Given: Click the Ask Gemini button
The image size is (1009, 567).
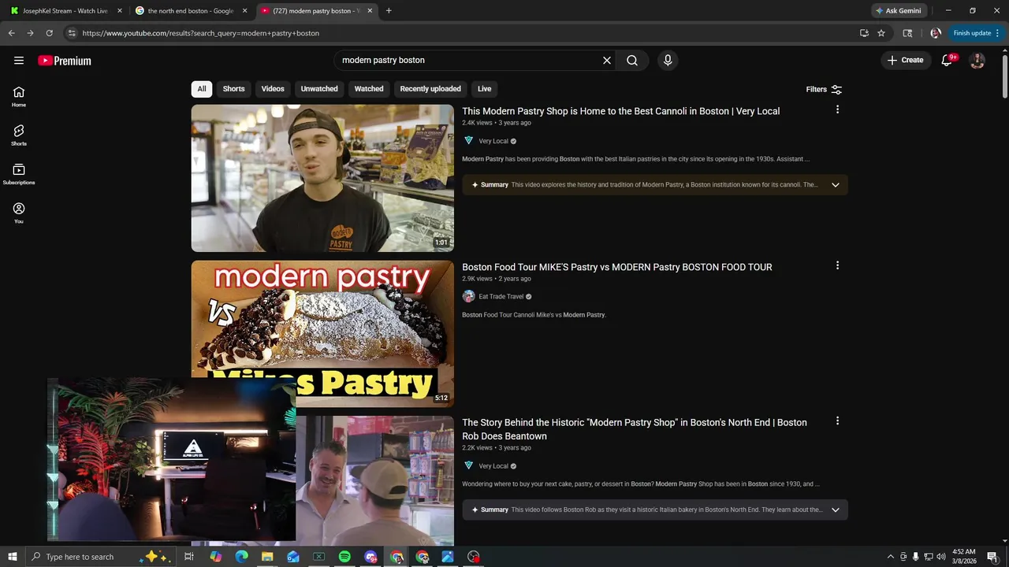Looking at the screenshot, I should [898, 11].
